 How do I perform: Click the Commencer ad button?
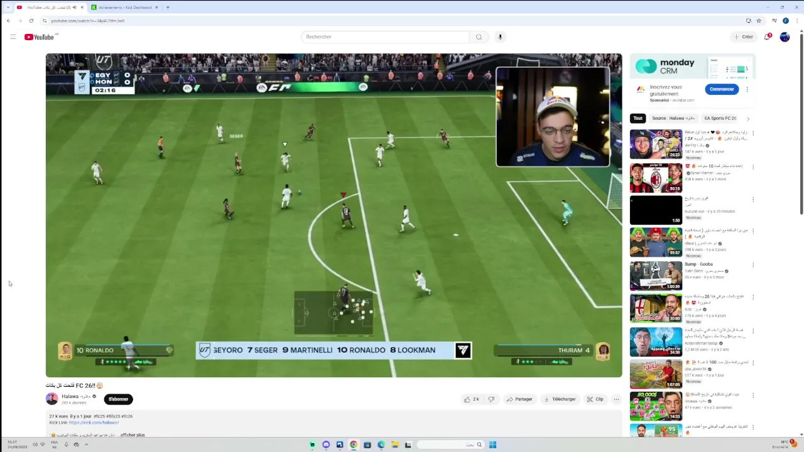pyautogui.click(x=721, y=89)
